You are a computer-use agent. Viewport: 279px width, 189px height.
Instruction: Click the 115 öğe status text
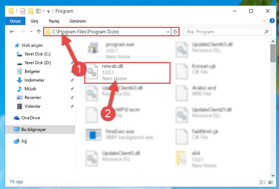click(x=16, y=182)
